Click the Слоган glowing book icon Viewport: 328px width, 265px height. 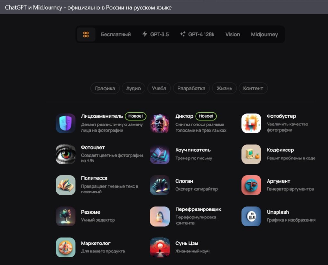[x=160, y=185]
